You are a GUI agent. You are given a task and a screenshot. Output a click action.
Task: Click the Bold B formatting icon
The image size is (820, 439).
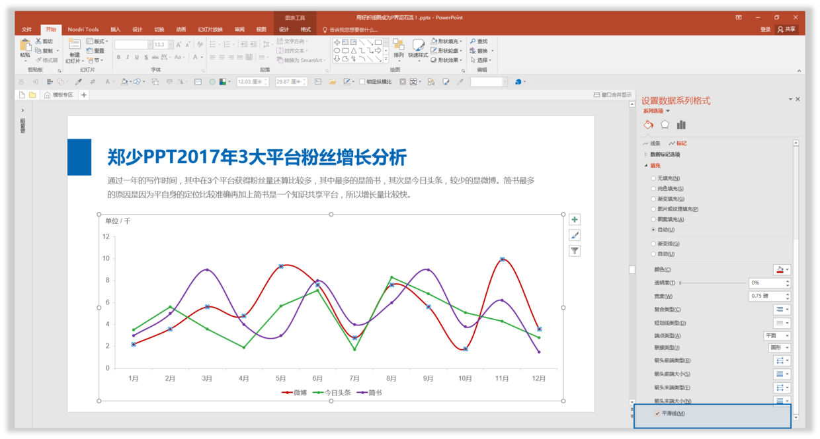pyautogui.click(x=118, y=57)
